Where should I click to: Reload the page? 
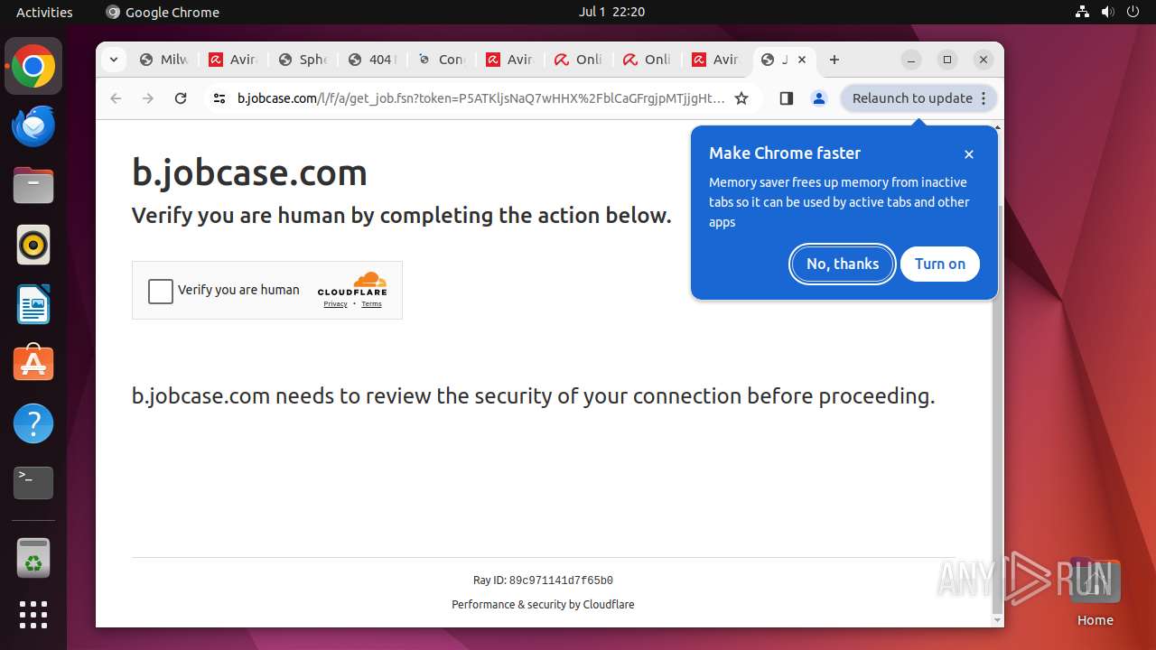pos(181,98)
